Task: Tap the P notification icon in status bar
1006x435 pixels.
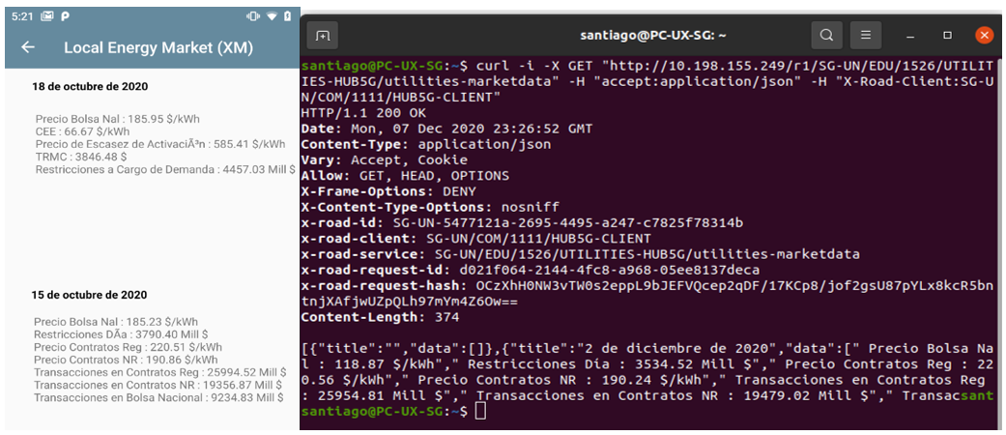Action: click(65, 16)
